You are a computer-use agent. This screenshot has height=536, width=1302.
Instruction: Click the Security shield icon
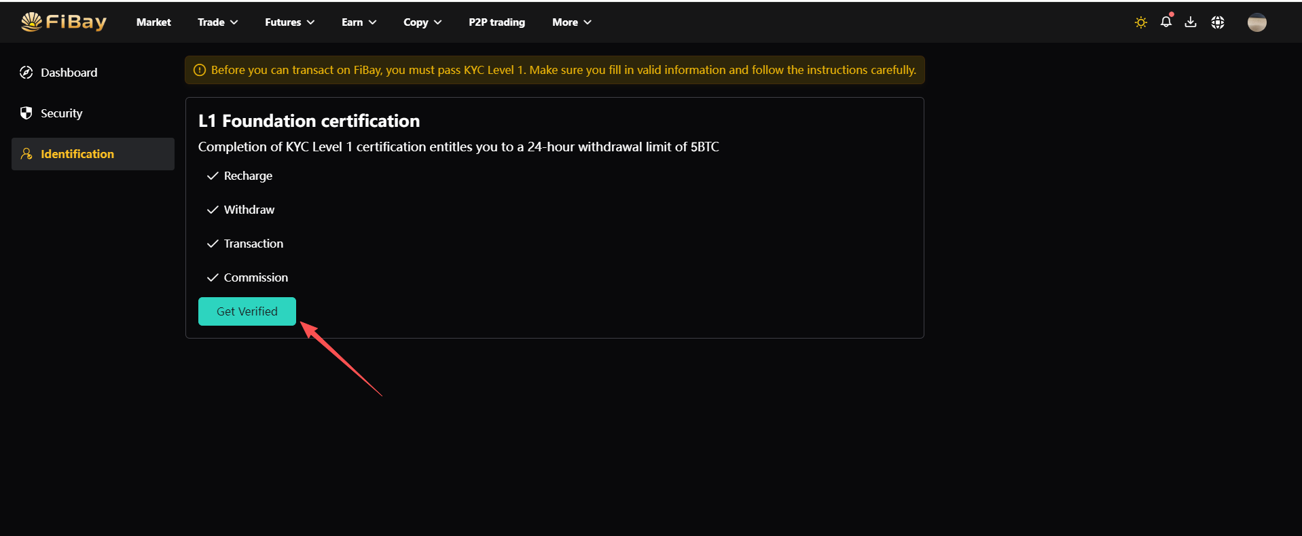tap(26, 113)
